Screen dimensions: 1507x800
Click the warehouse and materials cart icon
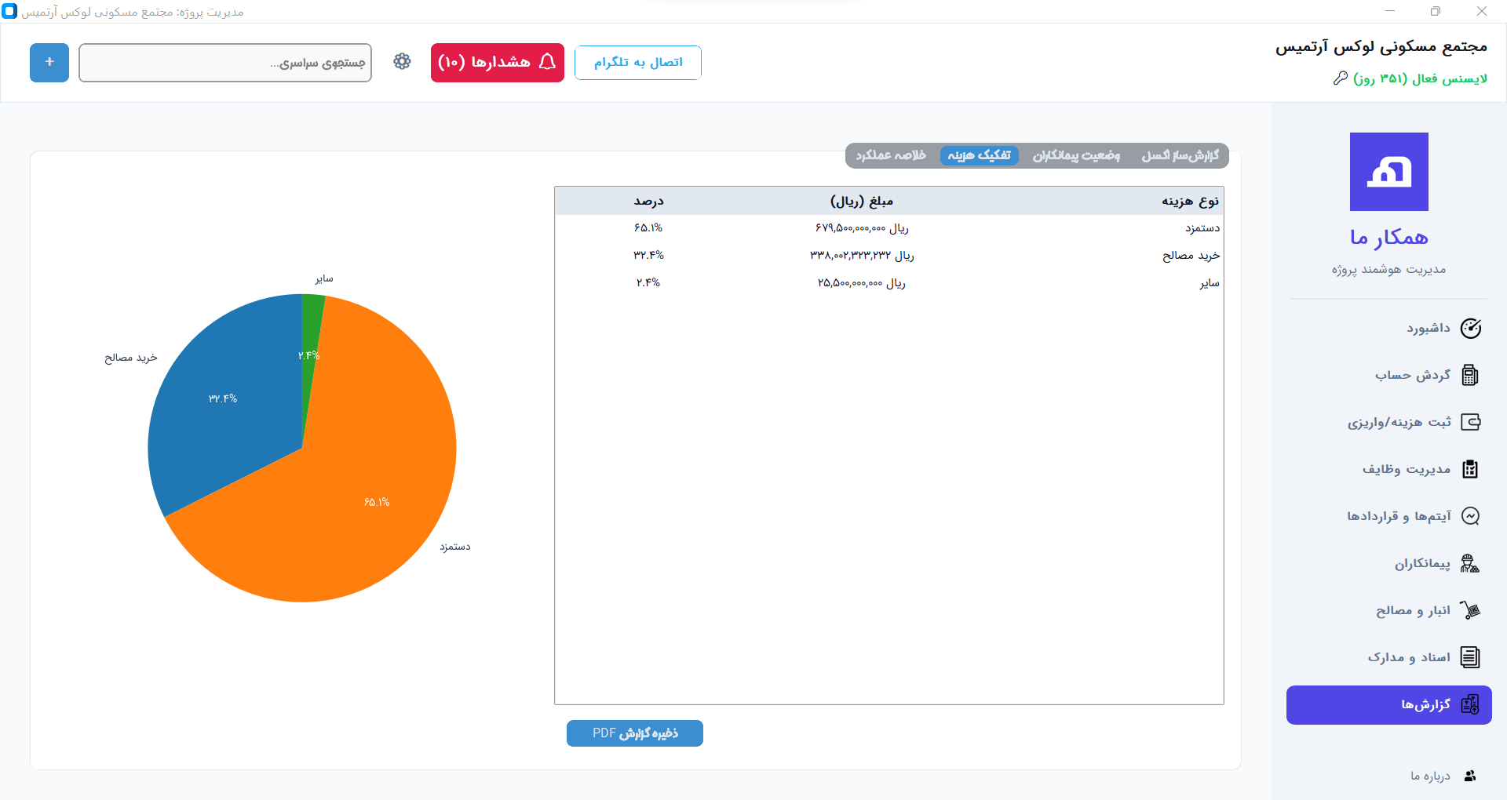(1469, 610)
